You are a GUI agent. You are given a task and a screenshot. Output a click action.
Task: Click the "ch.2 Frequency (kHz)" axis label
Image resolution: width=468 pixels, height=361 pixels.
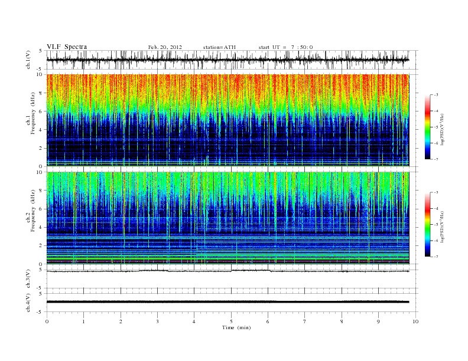click(30, 210)
